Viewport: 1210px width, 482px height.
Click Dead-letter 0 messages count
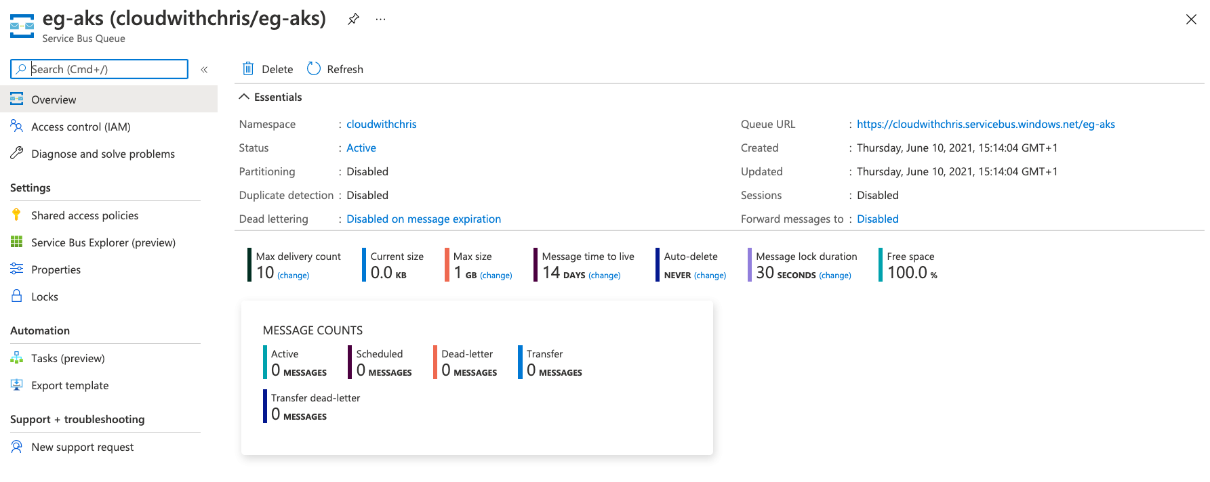(x=469, y=370)
